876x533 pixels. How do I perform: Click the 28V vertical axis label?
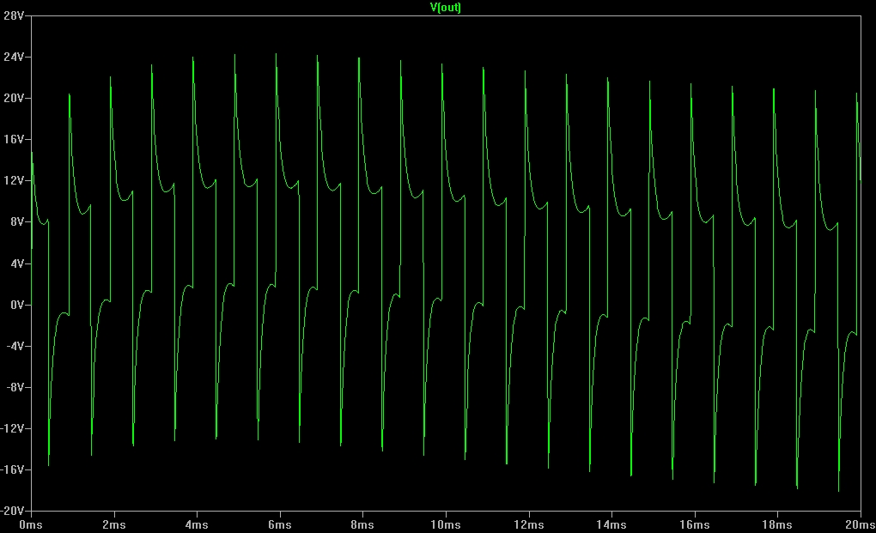(14, 15)
